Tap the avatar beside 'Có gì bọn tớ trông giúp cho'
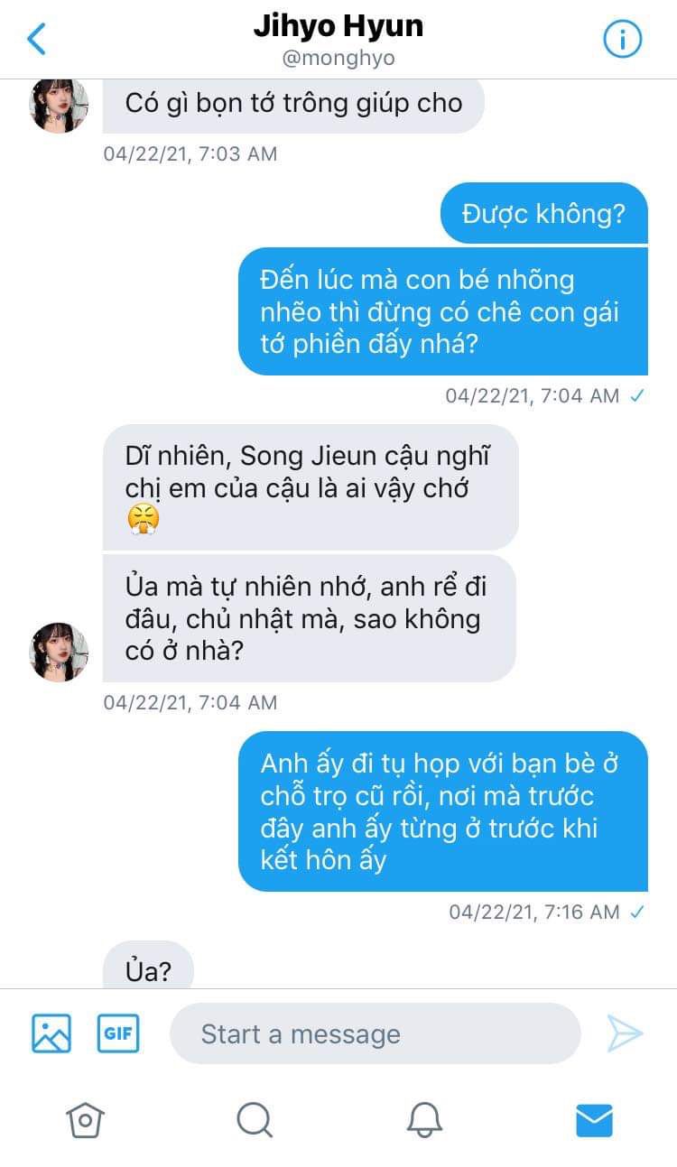This screenshot has height=1167, width=677. click(59, 104)
